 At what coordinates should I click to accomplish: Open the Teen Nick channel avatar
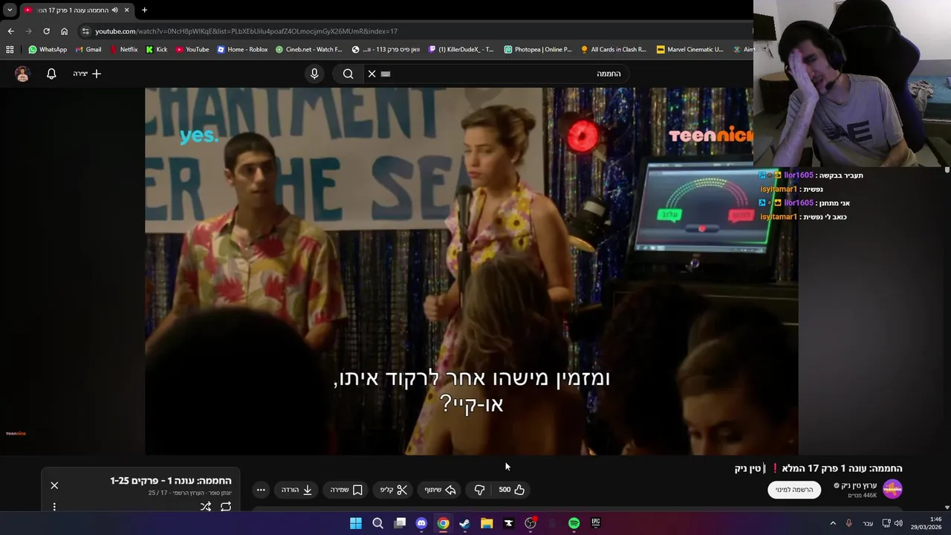892,489
